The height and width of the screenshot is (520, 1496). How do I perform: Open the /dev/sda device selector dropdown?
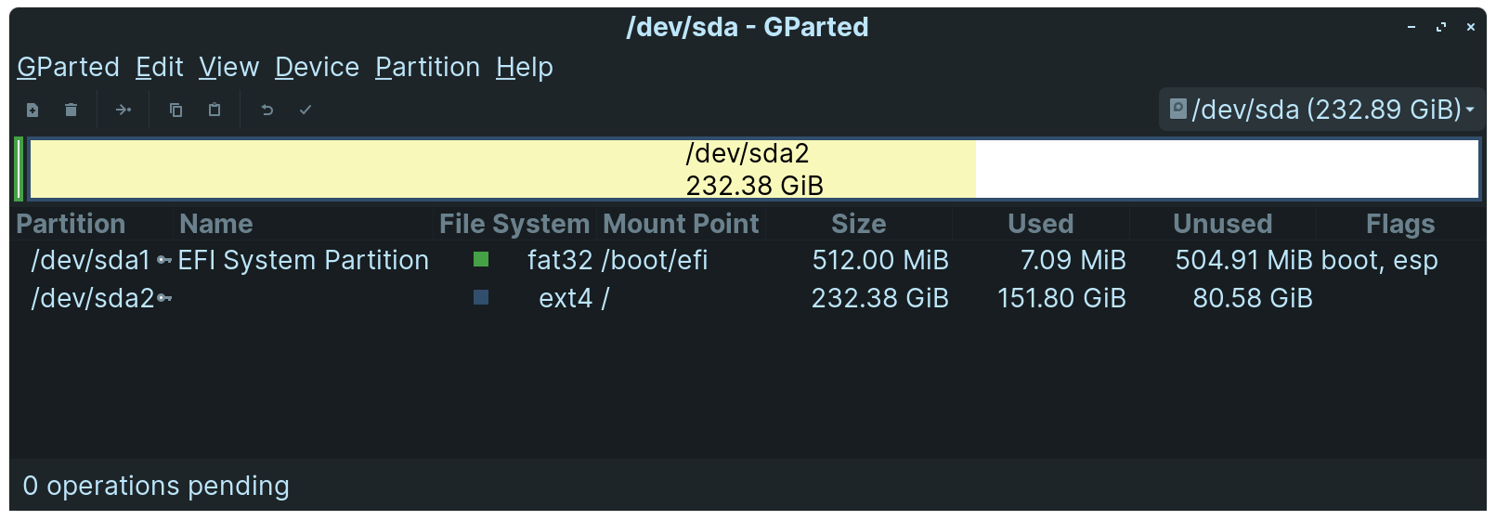[x=1321, y=110]
